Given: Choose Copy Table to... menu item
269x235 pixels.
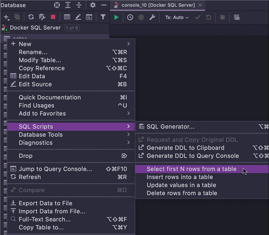Looking at the screenshot, I should pyautogui.click(x=71, y=227).
